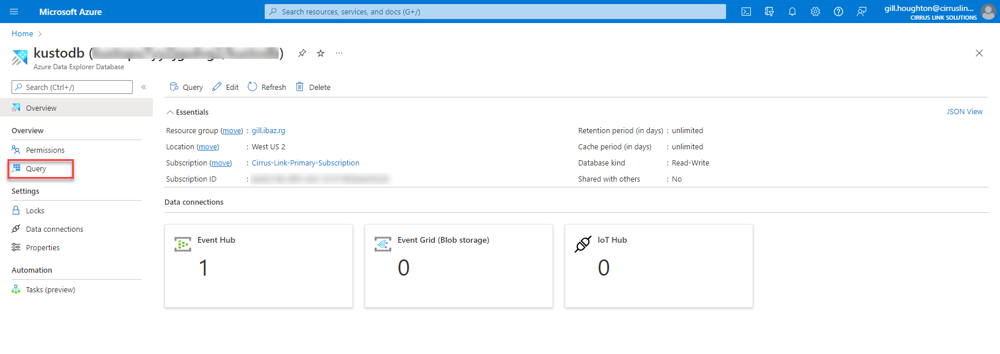Open the hamburger portal menu
The width and height of the screenshot is (1000, 354).
[14, 12]
